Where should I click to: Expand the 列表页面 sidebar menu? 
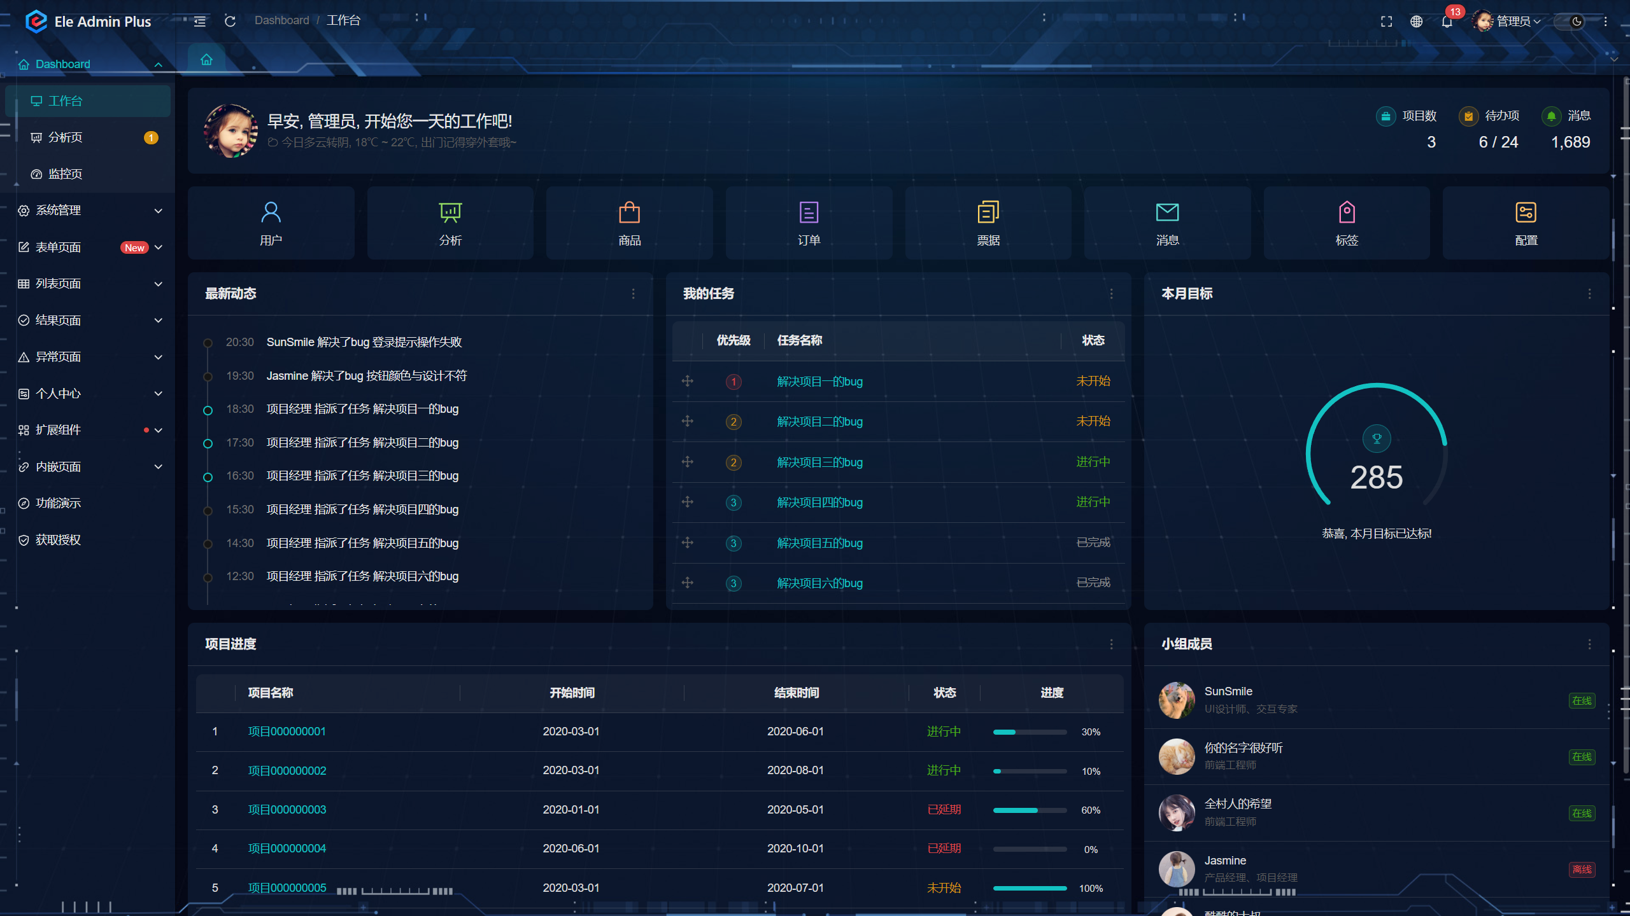click(89, 284)
